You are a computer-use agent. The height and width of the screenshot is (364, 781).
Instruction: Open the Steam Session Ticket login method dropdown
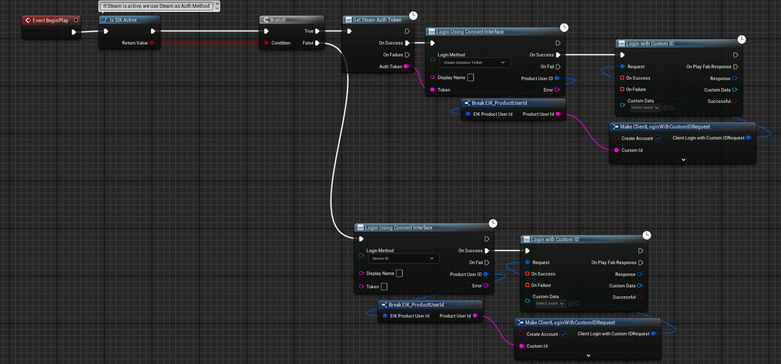coord(475,63)
